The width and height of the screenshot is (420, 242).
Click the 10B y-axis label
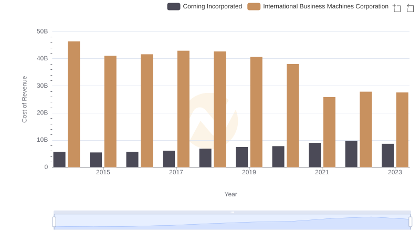(43, 140)
